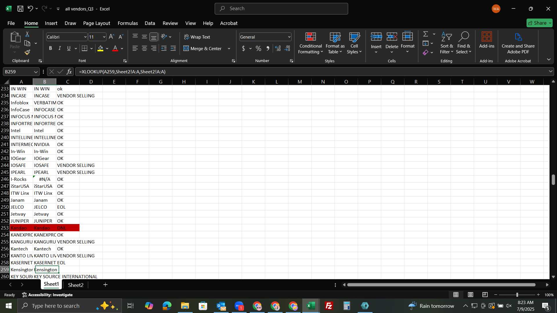Toggle Align Left

(x=135, y=48)
